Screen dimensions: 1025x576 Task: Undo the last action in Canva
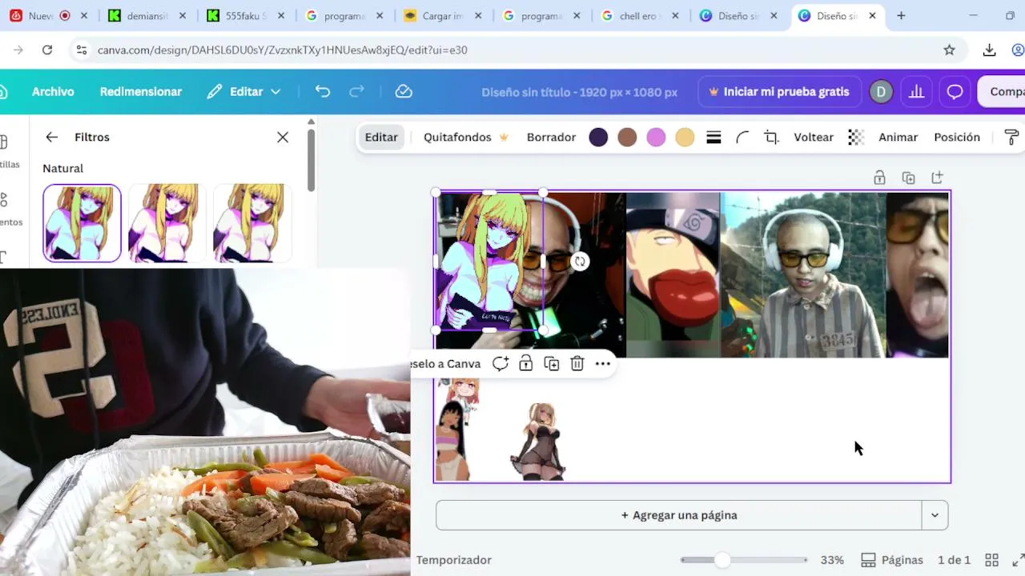(323, 92)
